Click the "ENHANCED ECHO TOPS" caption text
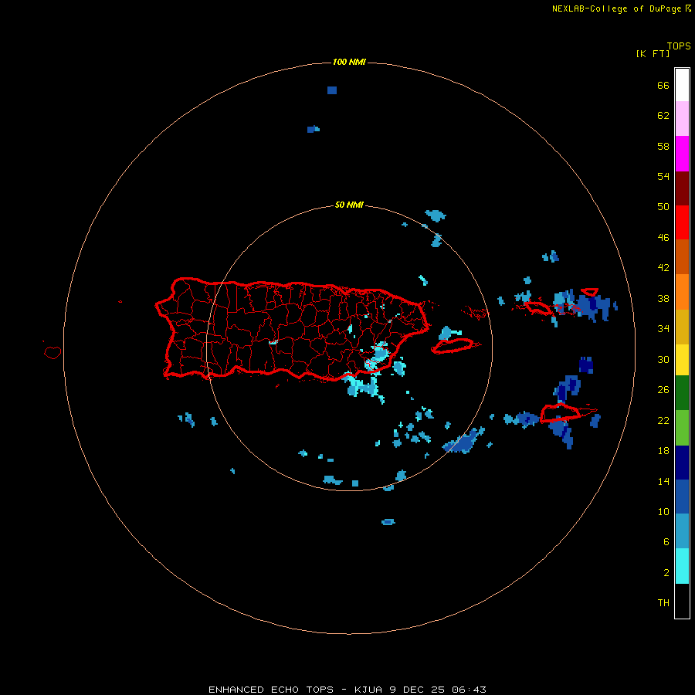The height and width of the screenshot is (695, 695). click(271, 690)
